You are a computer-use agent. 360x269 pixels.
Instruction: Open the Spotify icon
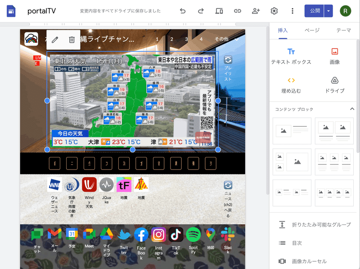point(193,234)
